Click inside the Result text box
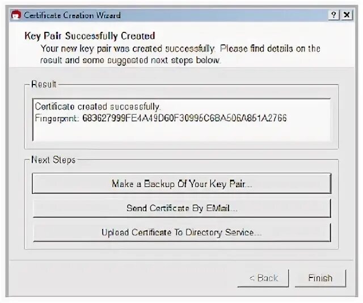Viewport: 363px width, 303px height. click(181, 120)
